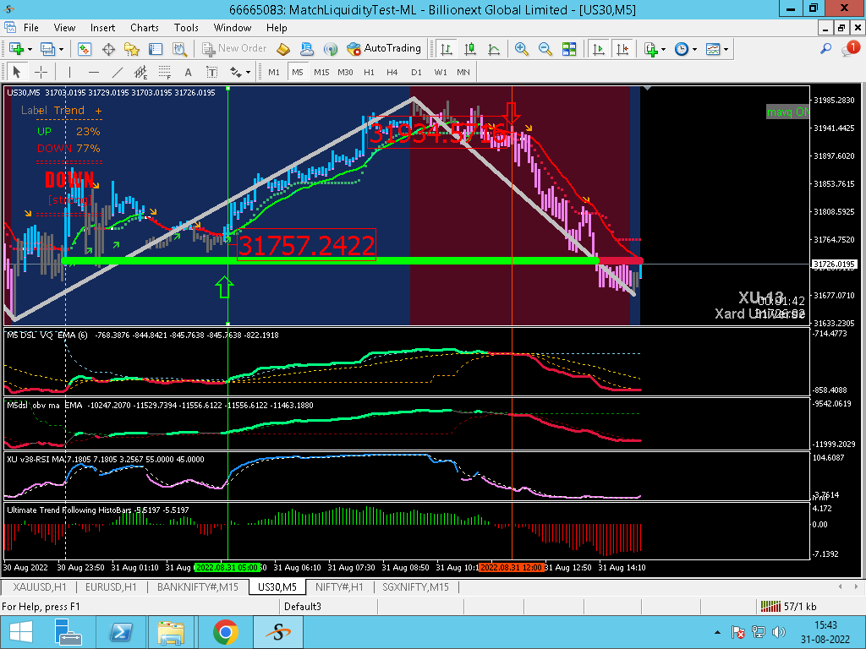Open the Templates dropdown
866x649 pixels.
715,49
